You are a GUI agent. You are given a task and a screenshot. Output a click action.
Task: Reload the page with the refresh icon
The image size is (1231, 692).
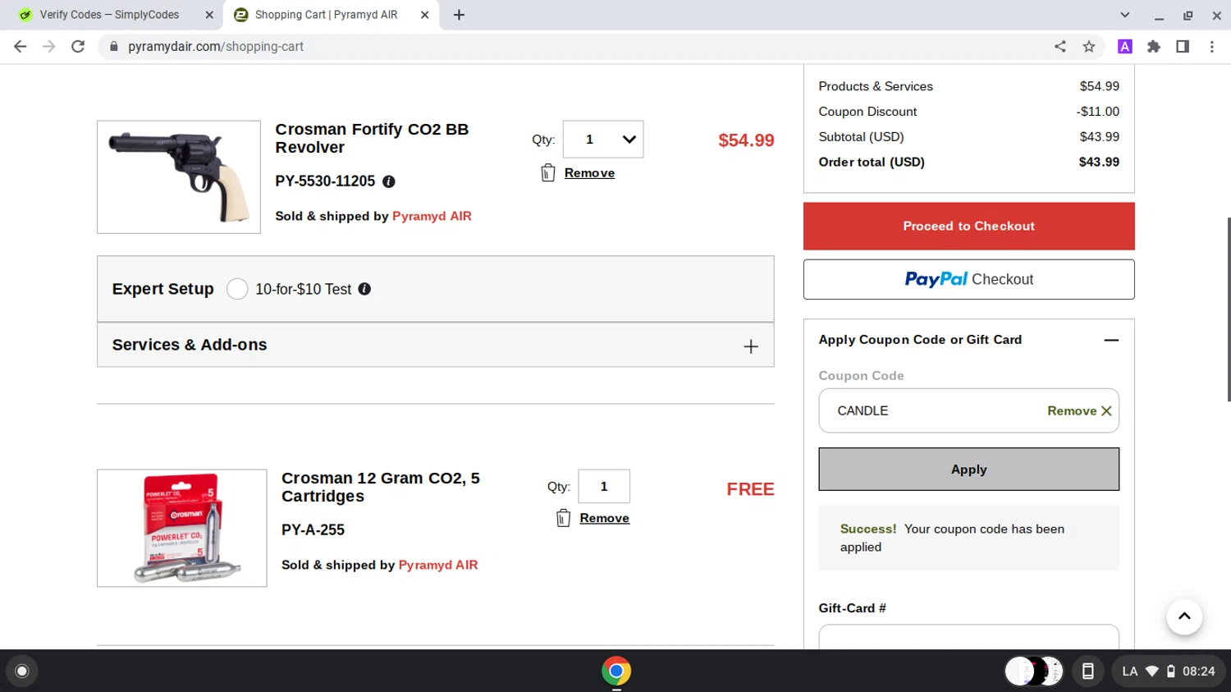[78, 47]
